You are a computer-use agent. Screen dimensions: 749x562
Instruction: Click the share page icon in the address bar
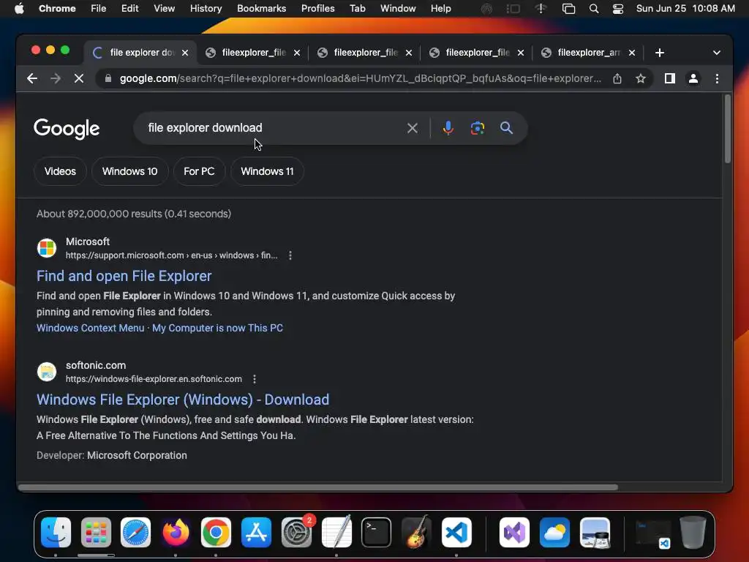pyautogui.click(x=617, y=78)
